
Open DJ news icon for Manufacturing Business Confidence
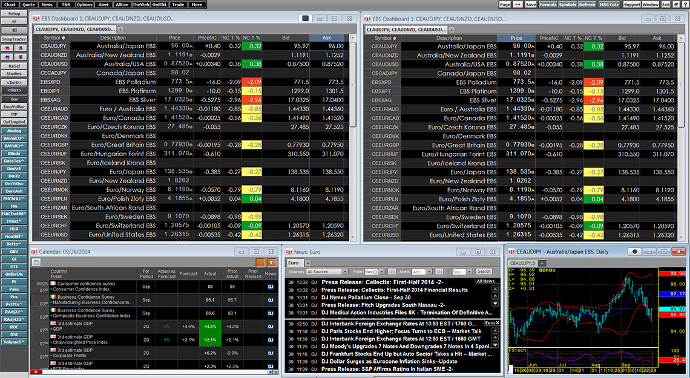pos(271,300)
